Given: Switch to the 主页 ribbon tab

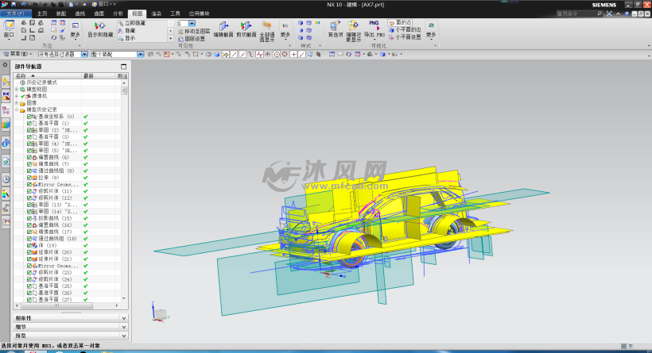Looking at the screenshot, I should pyautogui.click(x=42, y=13).
